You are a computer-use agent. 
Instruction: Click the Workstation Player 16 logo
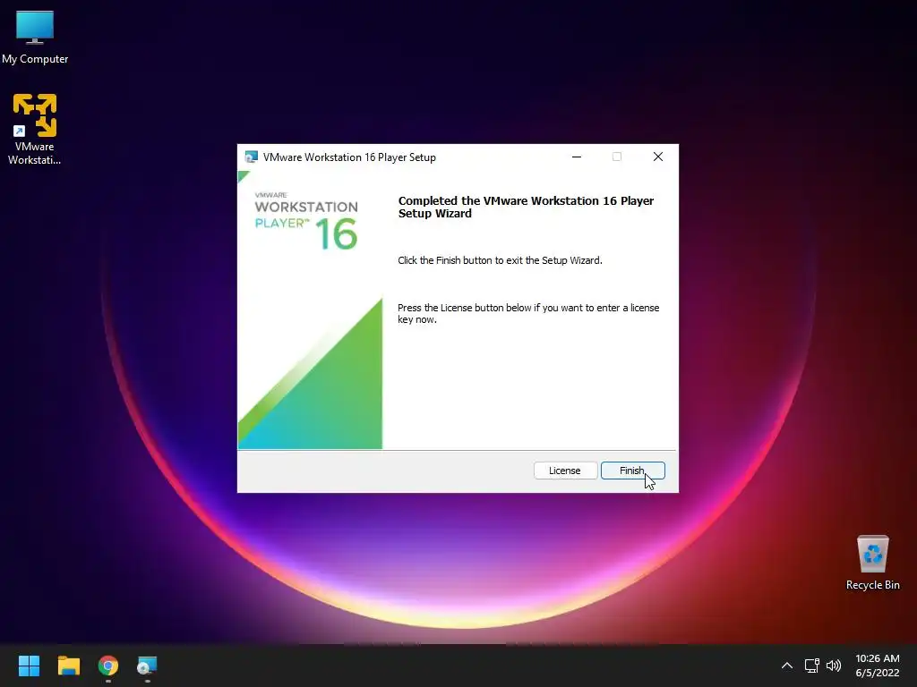[x=306, y=221]
